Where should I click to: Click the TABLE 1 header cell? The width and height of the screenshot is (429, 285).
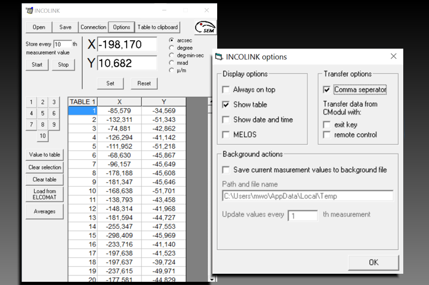pos(83,102)
